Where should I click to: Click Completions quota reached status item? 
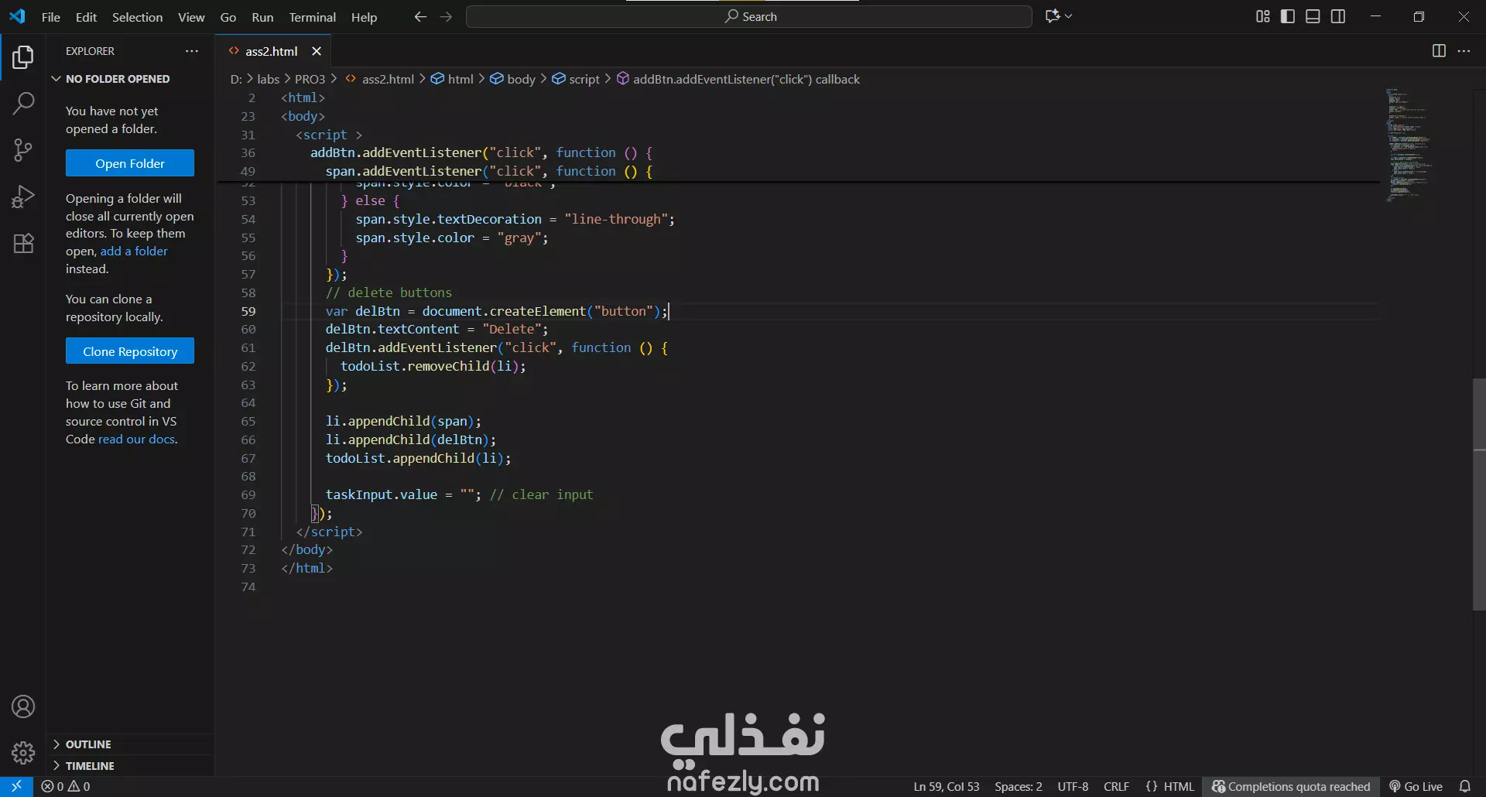1291,786
